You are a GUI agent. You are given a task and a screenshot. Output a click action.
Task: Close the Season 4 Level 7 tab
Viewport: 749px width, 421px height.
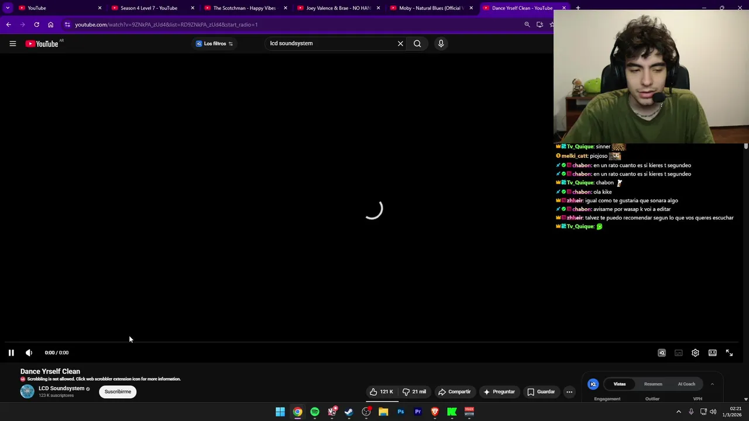click(x=193, y=8)
